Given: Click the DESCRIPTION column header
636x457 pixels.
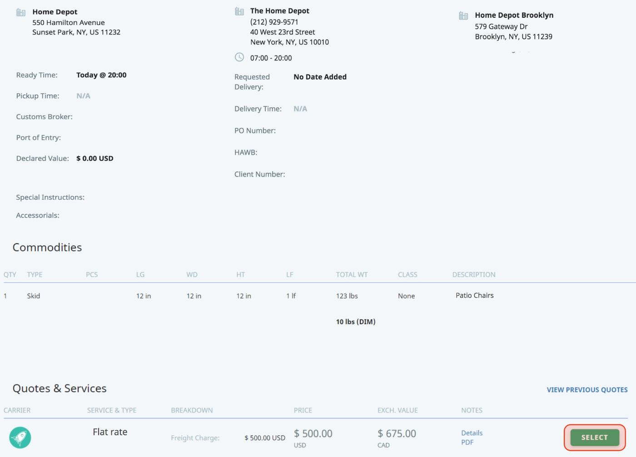Looking at the screenshot, I should (474, 275).
